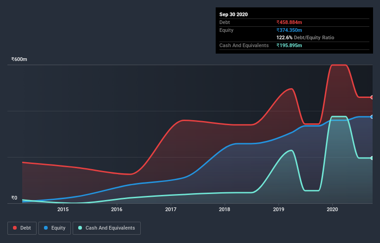This screenshot has height=243, width=380.
Task: Click the red Debt legend dot
Action: pos(15,228)
